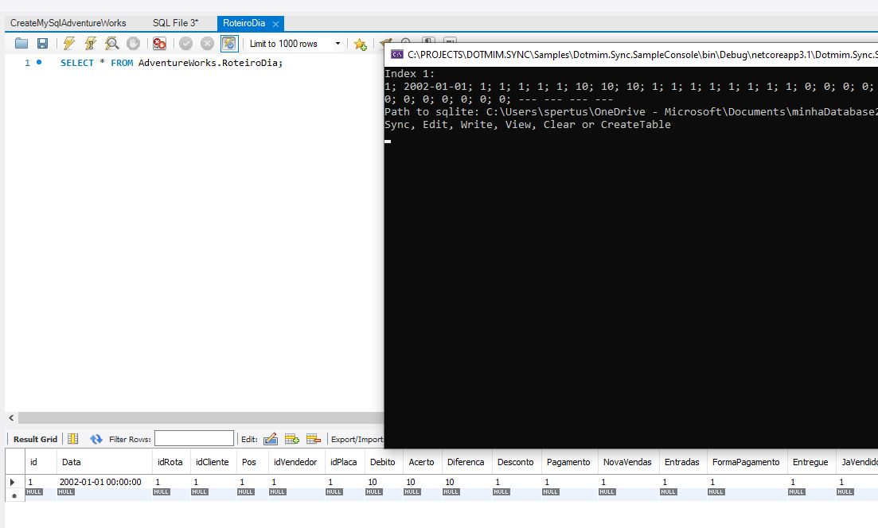This screenshot has width=878, height=528.
Task: Refresh the result grid with the blue arrows icon
Action: (96, 438)
